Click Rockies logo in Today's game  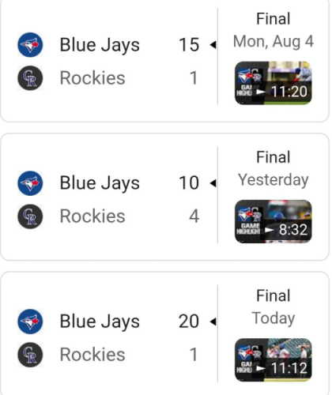tap(30, 355)
